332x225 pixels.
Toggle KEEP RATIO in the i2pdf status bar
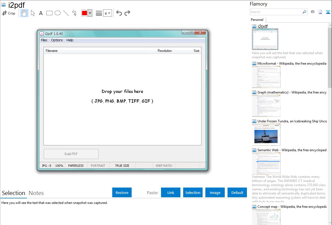tap(164, 166)
